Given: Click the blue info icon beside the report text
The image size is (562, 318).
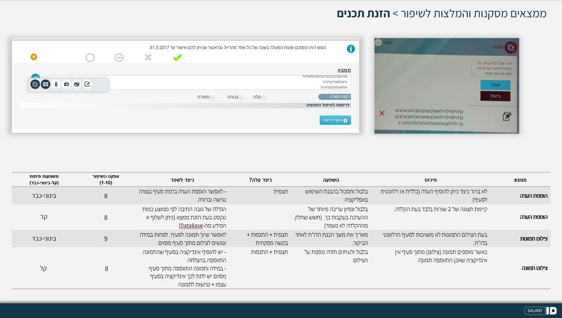Looking at the screenshot, I should 351,49.
